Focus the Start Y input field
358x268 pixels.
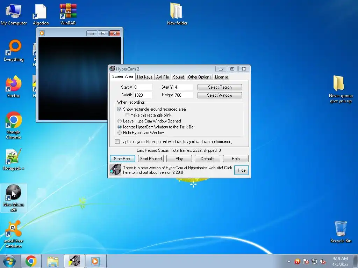click(x=183, y=87)
